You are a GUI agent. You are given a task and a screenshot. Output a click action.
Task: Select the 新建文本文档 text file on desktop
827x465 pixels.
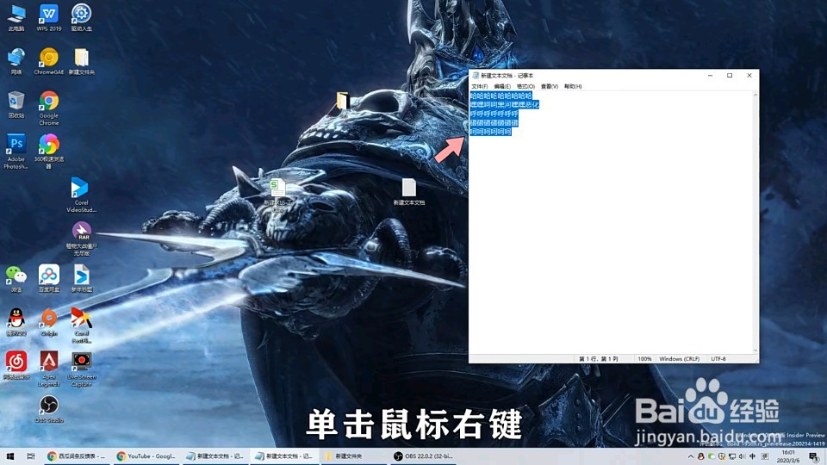[x=408, y=191]
